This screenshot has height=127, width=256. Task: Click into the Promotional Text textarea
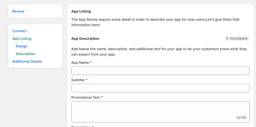pos(160,112)
